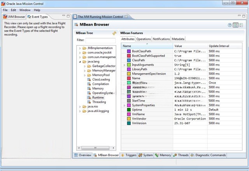
Task: Expand the SystemProperties attribute row
Action: 124,105
